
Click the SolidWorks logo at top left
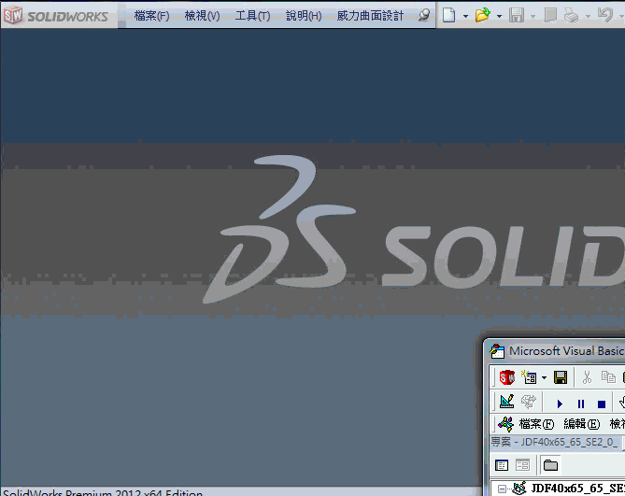click(x=56, y=16)
